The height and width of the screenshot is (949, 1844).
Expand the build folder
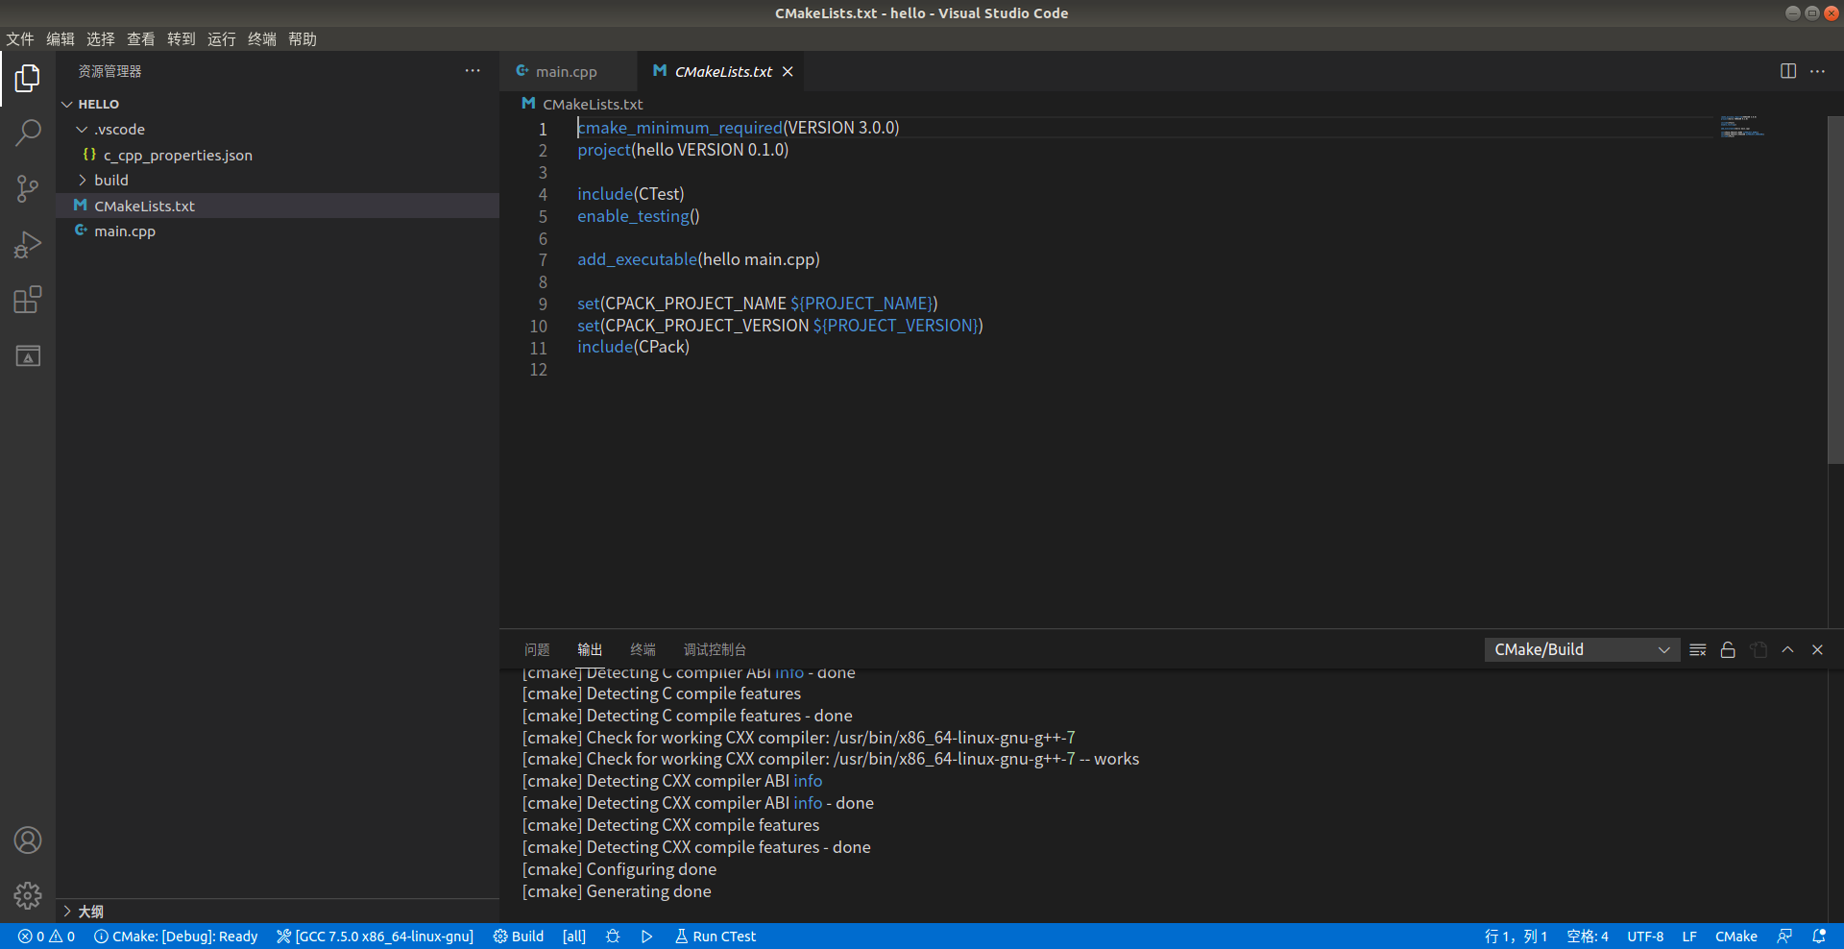click(278, 181)
